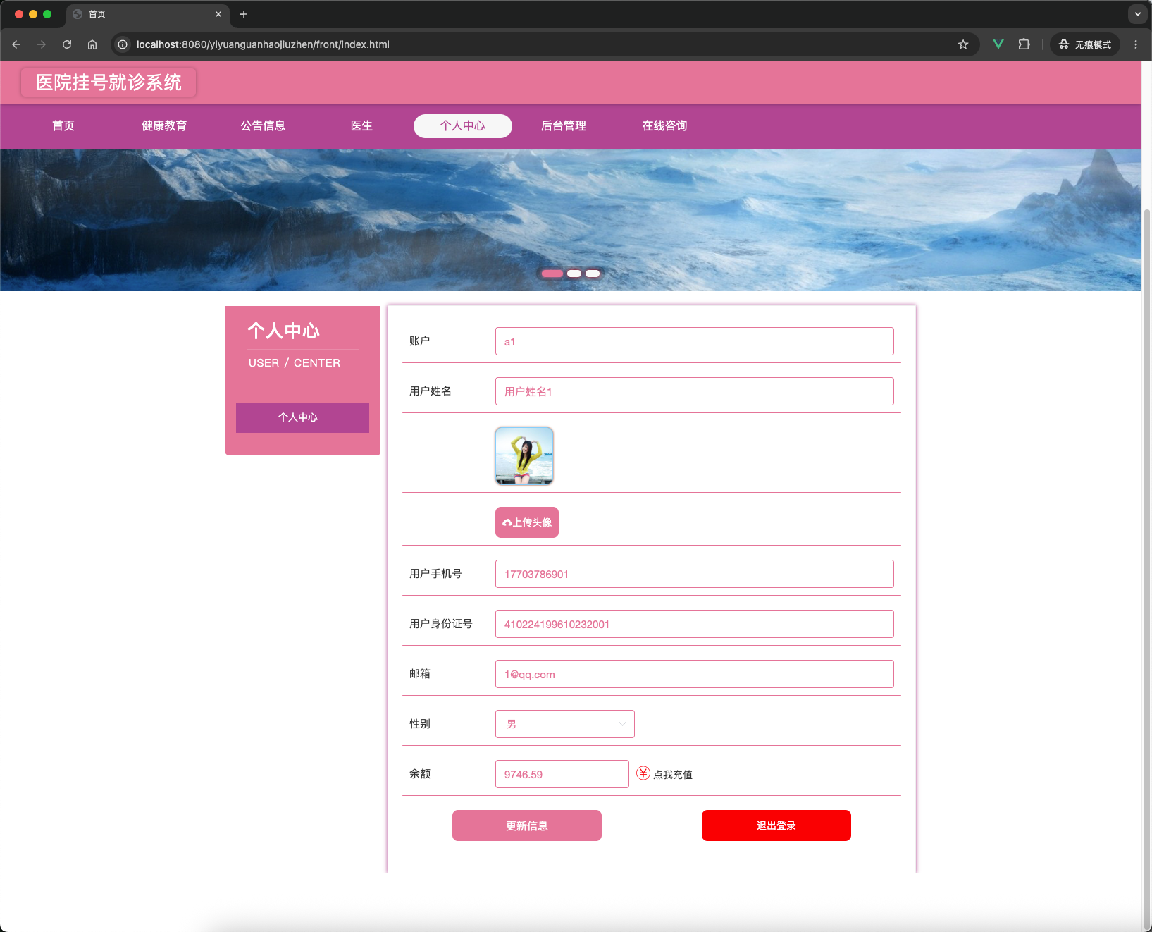Click the 余额 input field
The width and height of the screenshot is (1152, 932).
562,774
